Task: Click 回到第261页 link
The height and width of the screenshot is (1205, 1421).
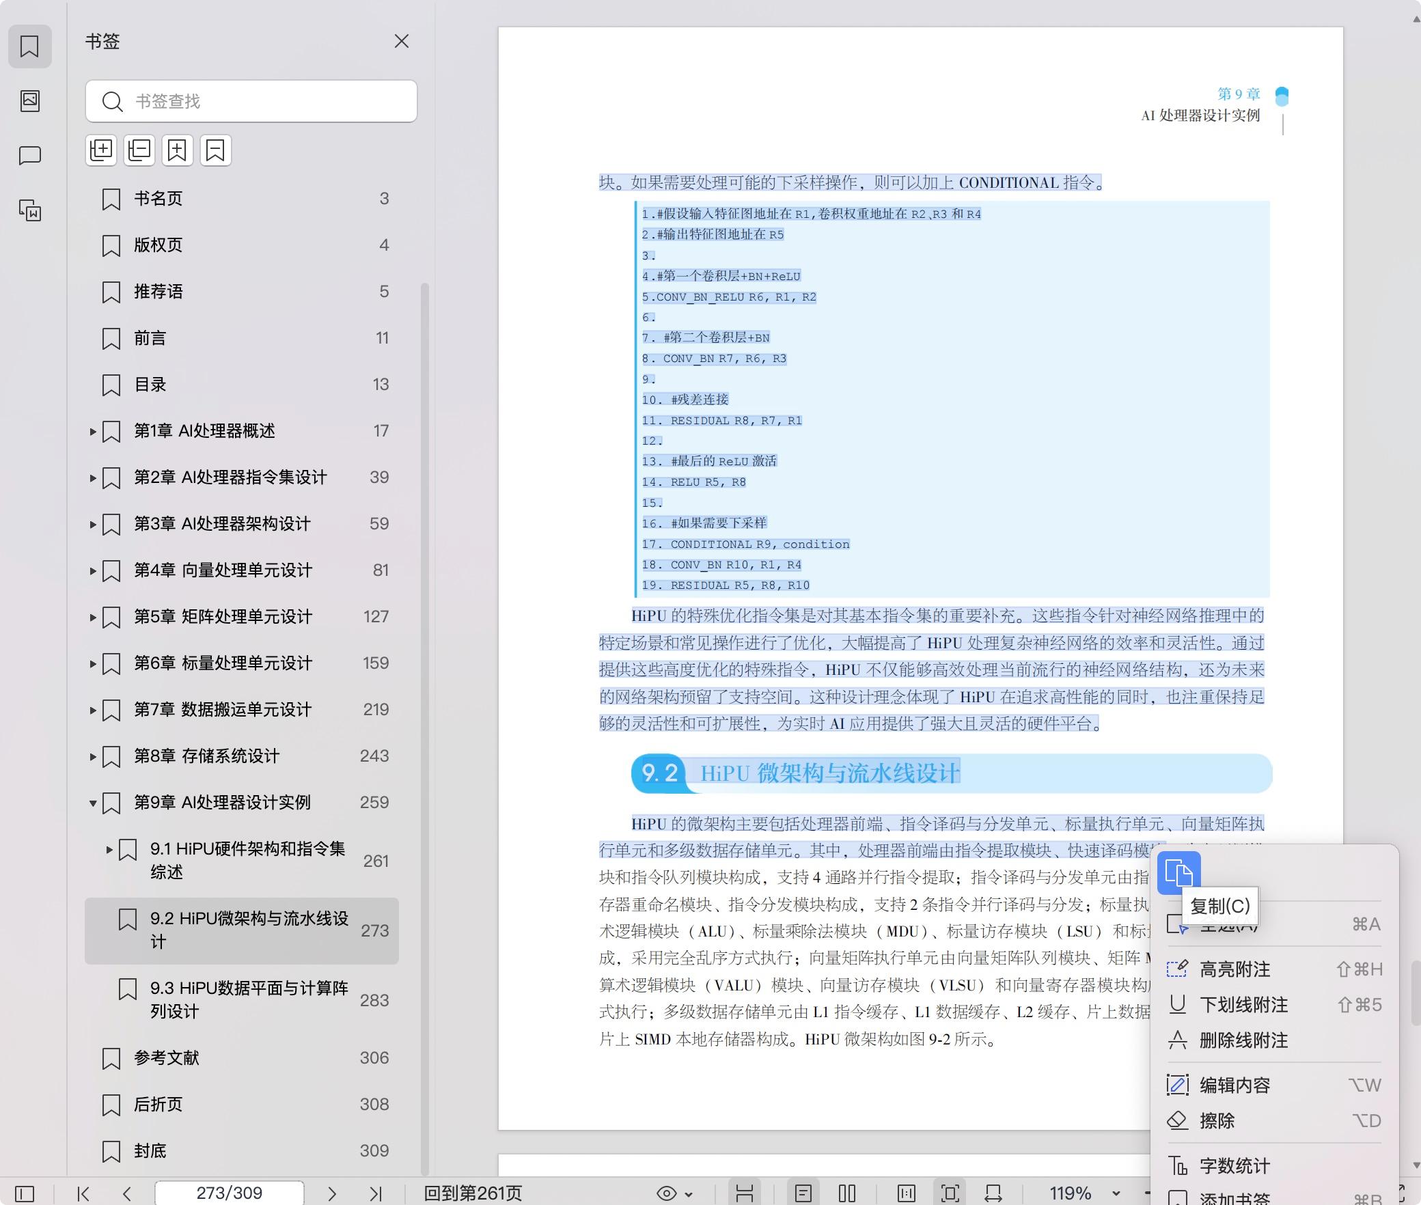Action: (473, 1193)
